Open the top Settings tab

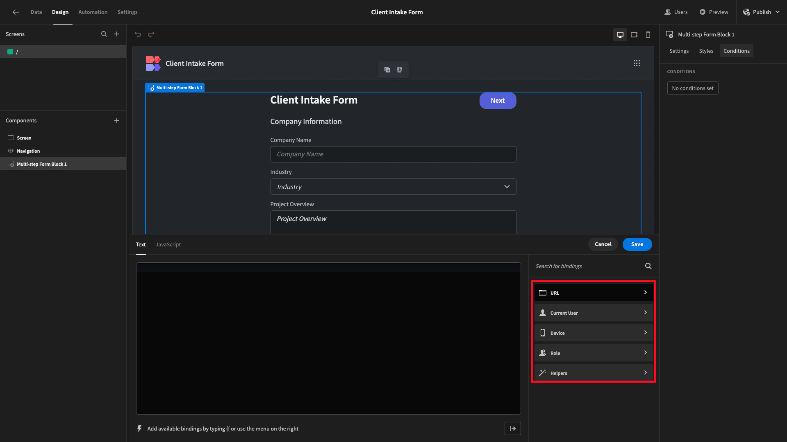pyautogui.click(x=127, y=12)
